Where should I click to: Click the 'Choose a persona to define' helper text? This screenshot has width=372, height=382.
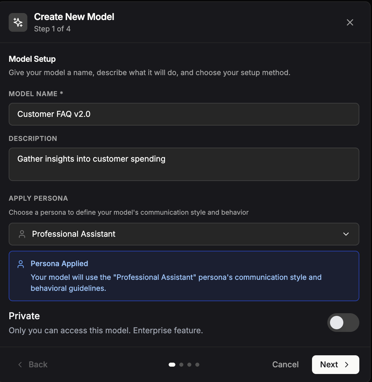tap(129, 212)
